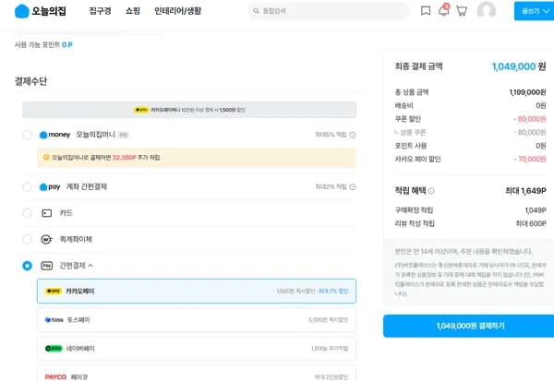
Task: Open the 글쓰기 dropdown button
Action: click(x=535, y=11)
